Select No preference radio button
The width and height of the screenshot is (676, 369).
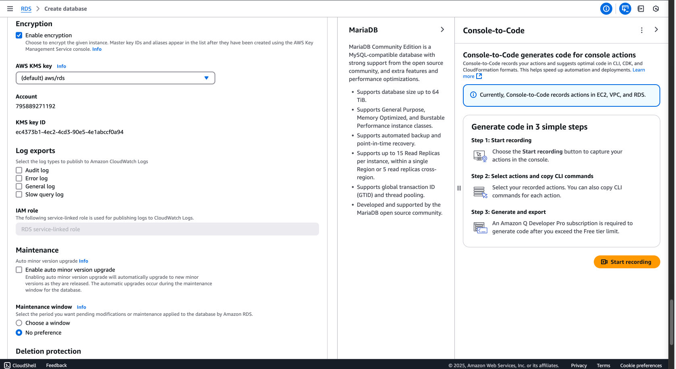coord(19,333)
